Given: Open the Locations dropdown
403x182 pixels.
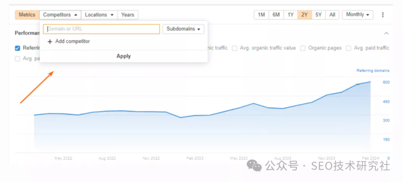Looking at the screenshot, I should (99, 15).
